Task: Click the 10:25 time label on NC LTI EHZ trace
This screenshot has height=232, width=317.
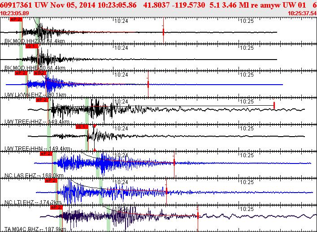Action: (247, 182)
